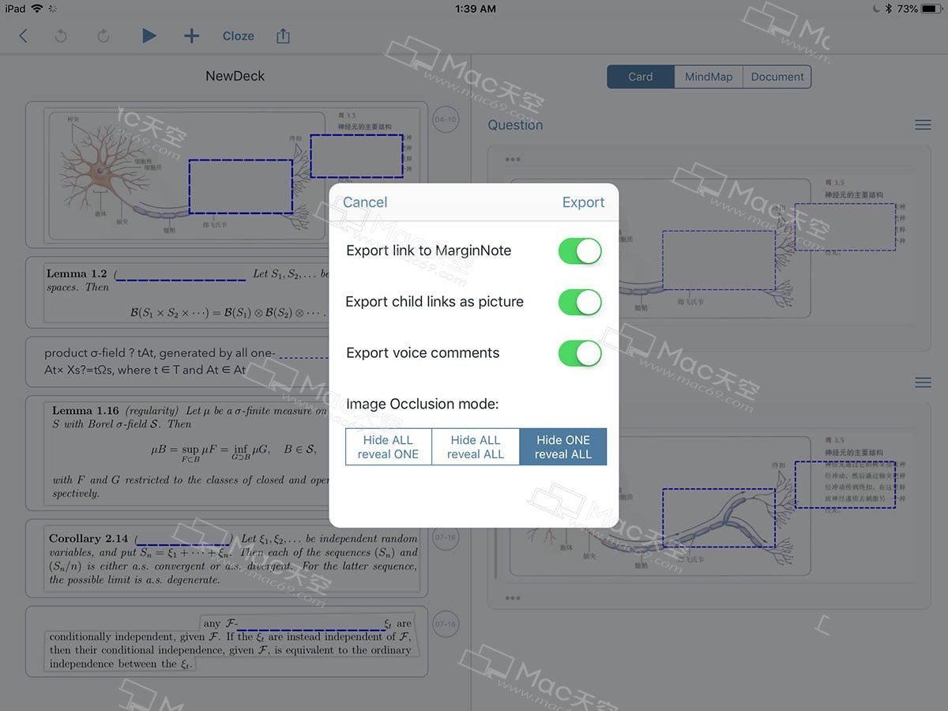Click the ellipsis below the answer card
The width and height of the screenshot is (948, 711).
(x=513, y=598)
